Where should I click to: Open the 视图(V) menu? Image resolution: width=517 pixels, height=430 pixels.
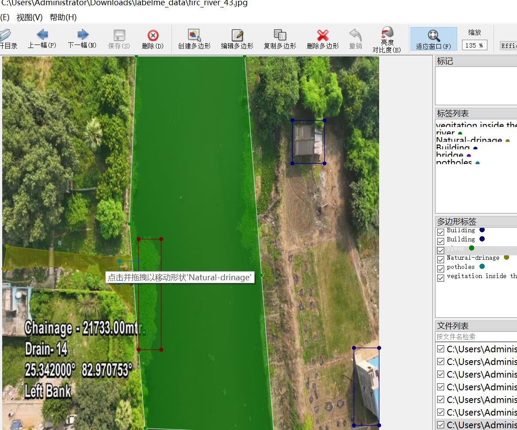[x=30, y=17]
